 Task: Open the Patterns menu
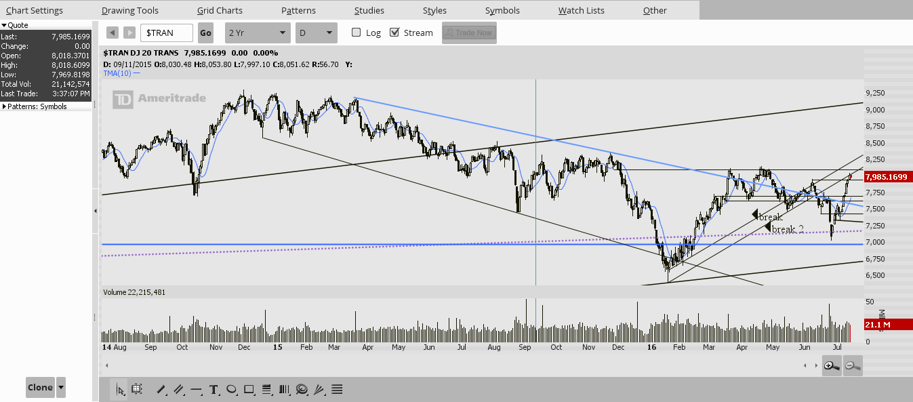tap(298, 10)
